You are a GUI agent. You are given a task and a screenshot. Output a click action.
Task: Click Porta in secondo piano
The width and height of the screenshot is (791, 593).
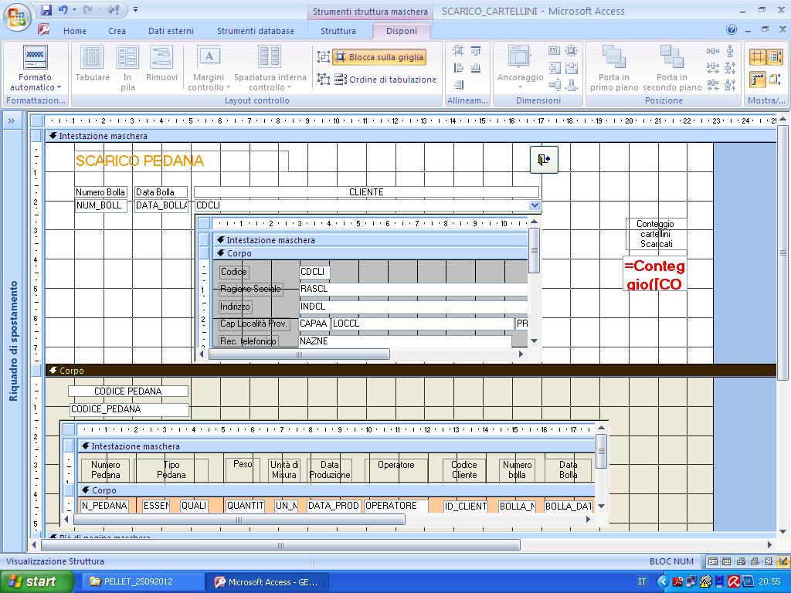pos(672,68)
